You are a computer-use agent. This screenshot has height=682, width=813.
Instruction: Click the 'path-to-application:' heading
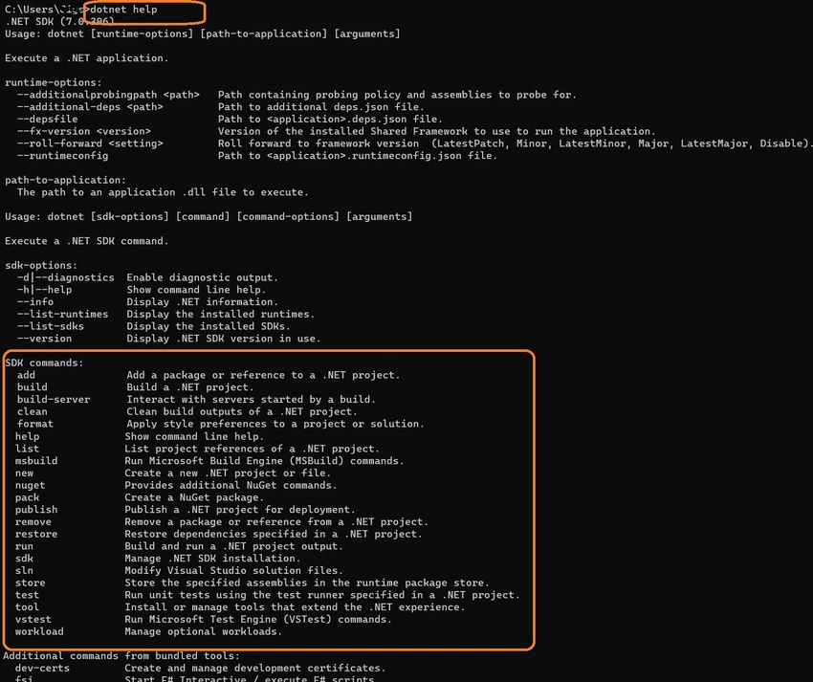click(65, 180)
